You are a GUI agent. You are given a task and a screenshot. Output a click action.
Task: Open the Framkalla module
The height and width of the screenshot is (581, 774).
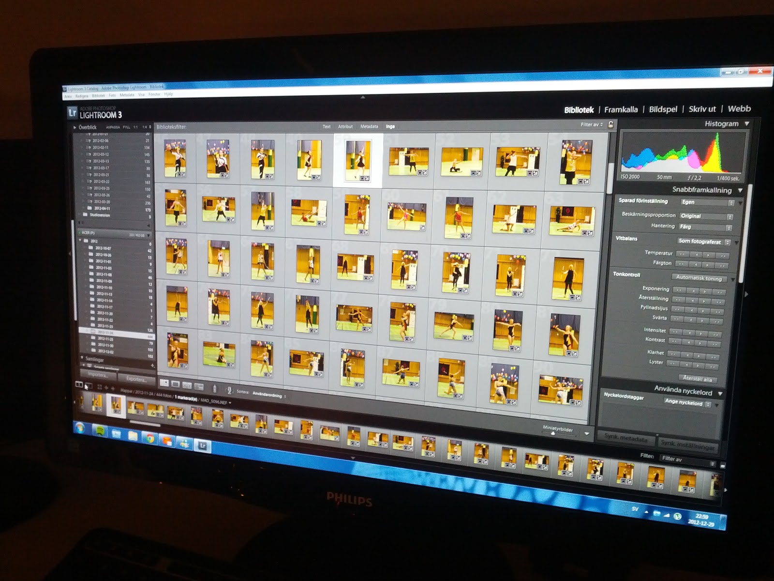pyautogui.click(x=621, y=110)
